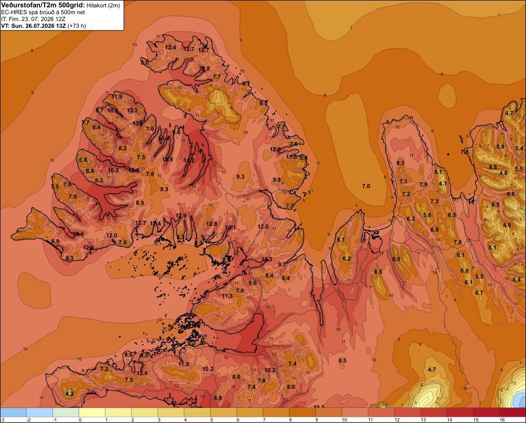Click the light blue -3 to -2 legend swatch

(x=14, y=412)
